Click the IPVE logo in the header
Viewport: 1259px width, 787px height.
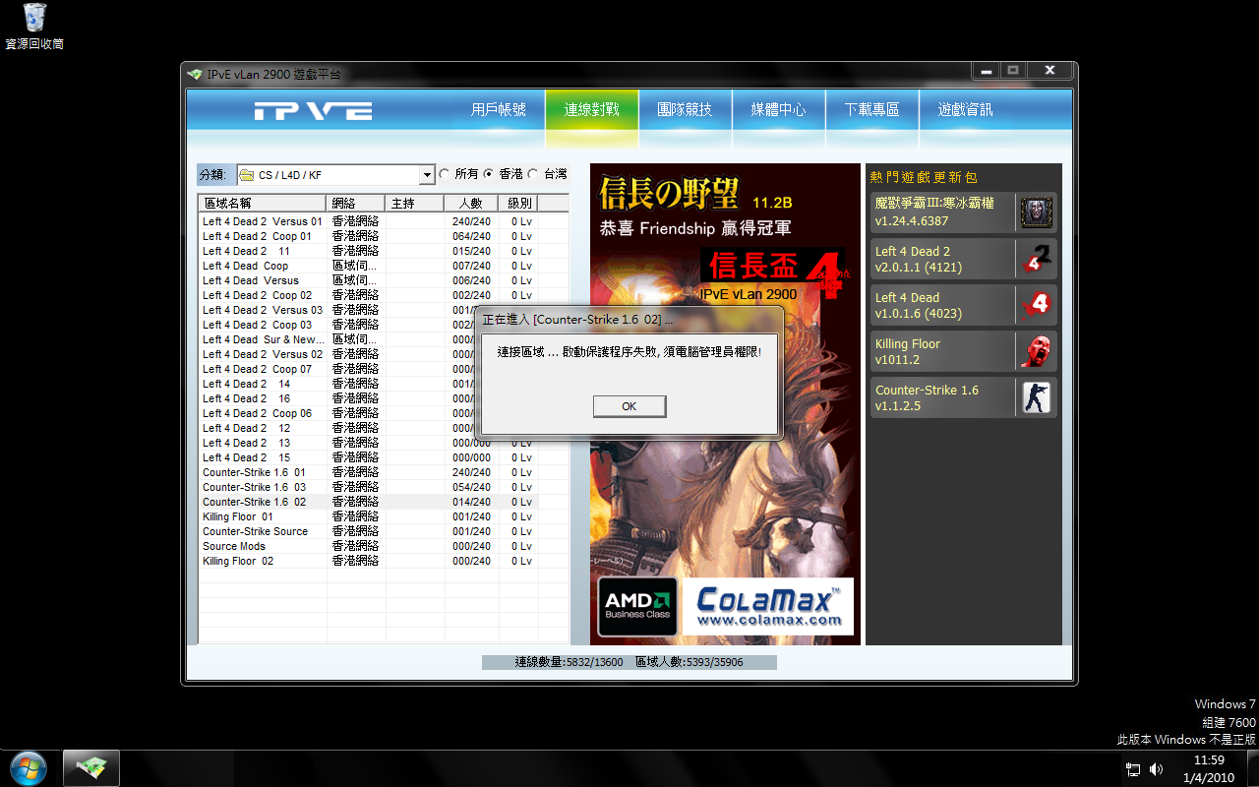coord(313,111)
